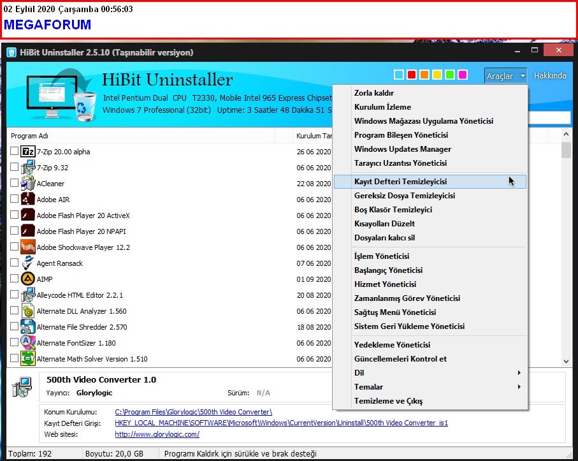Click the 500th Video Converter details icon
This screenshot has width=578, height=461.
pos(22,387)
